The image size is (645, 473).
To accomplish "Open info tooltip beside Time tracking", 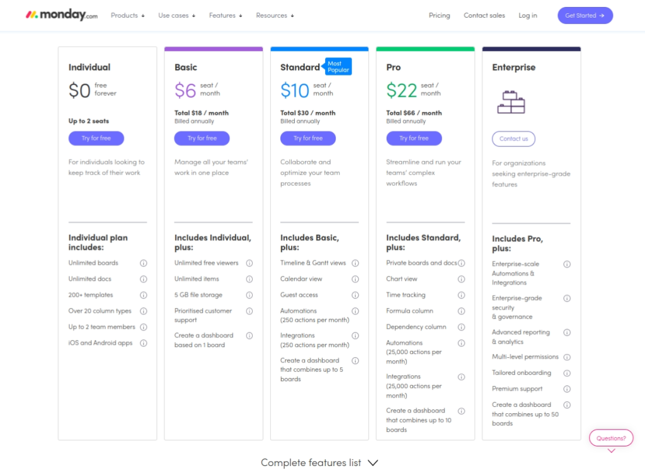I will click(461, 295).
